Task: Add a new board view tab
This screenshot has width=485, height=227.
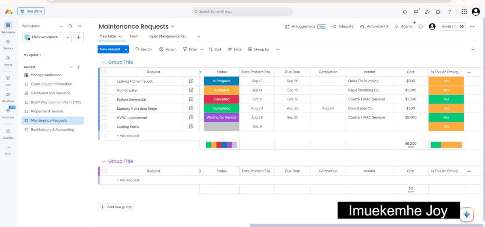Action: click(198, 37)
